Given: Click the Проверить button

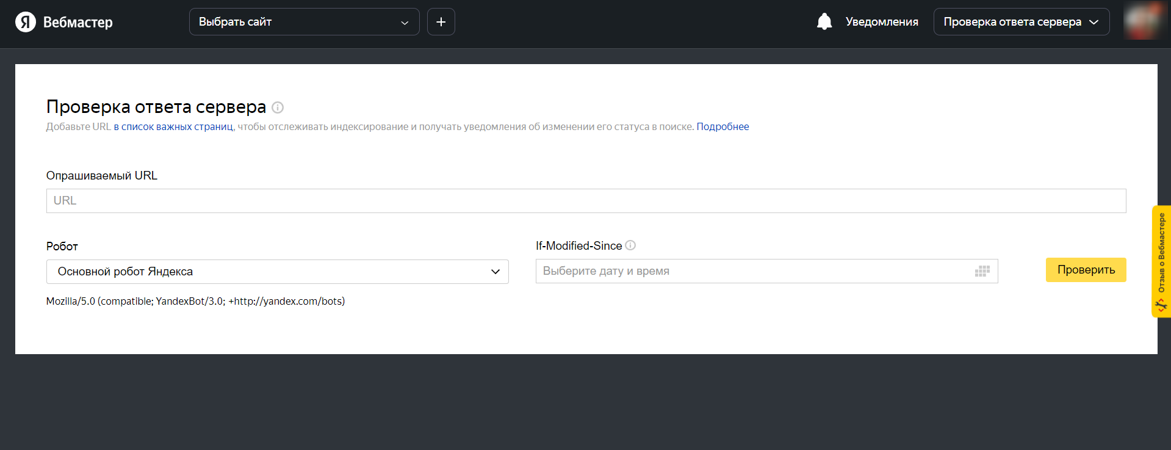Looking at the screenshot, I should [1086, 270].
